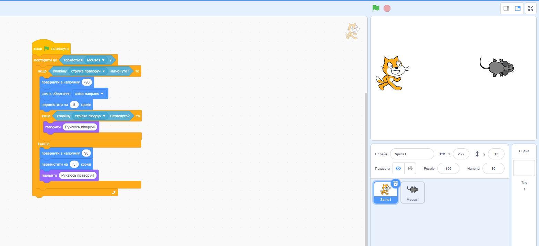539x246 pixels.
Task: Click the green flag icon inside the hat block
Action: (47, 49)
